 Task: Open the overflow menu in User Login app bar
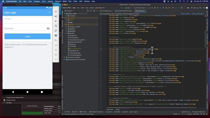coord(50,12)
